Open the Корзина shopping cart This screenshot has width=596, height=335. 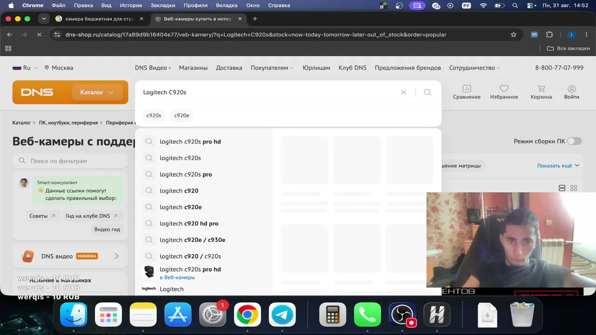click(541, 92)
